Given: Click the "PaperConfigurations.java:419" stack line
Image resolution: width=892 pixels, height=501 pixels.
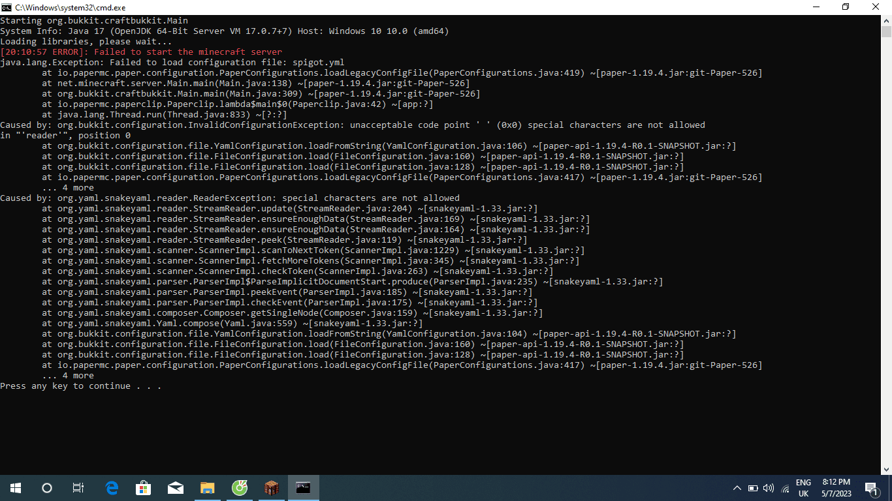Looking at the screenshot, I should point(402,73).
